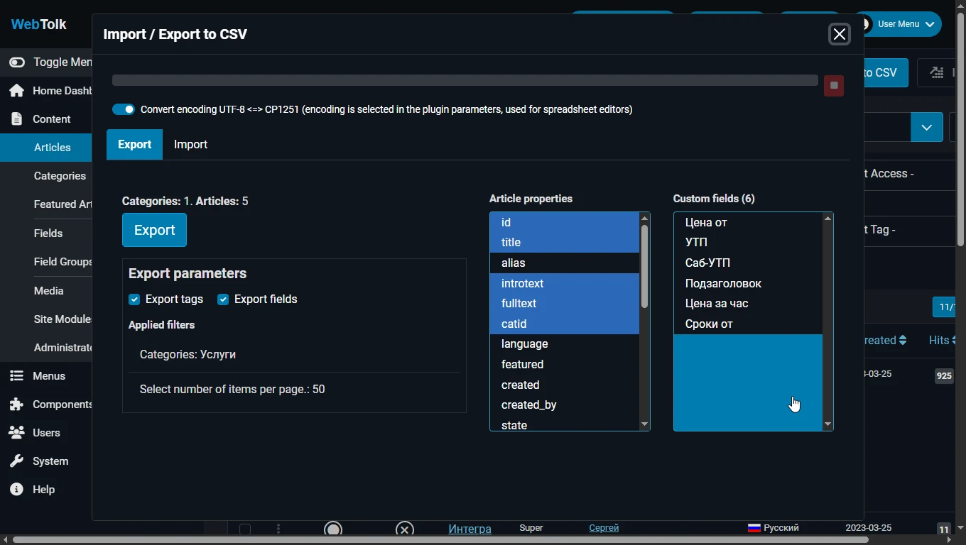
Task: Click the Custom fields list down arrow
Action: (x=827, y=424)
